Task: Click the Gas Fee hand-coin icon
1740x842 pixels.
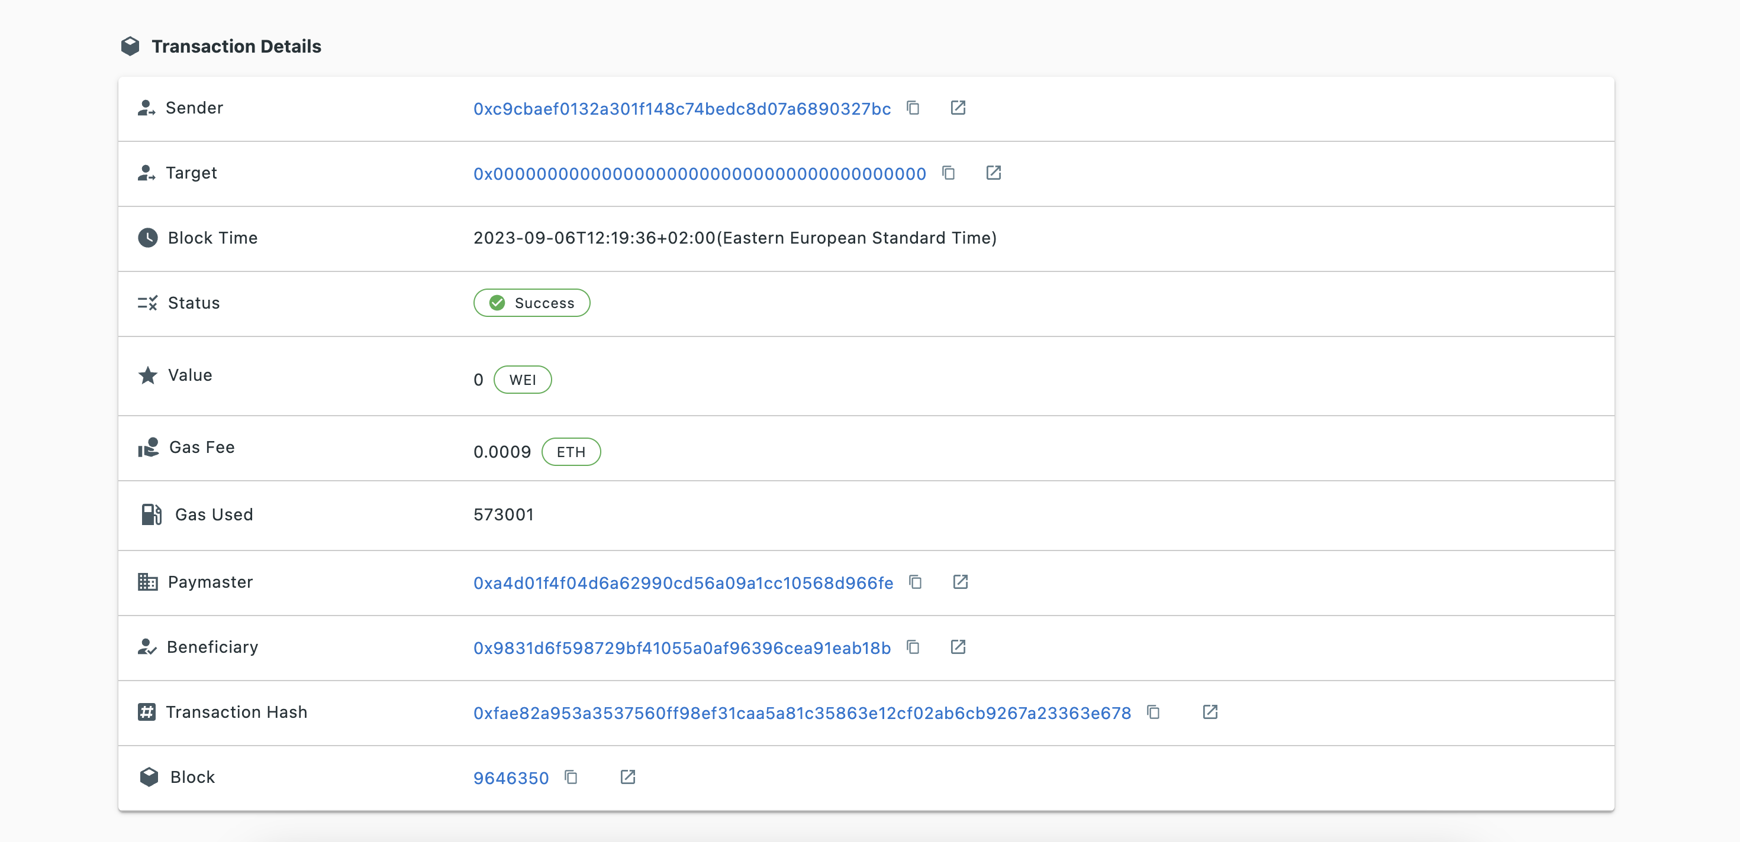Action: coord(149,447)
